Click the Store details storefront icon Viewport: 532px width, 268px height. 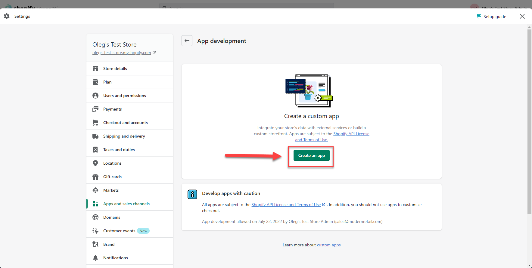coord(95,69)
